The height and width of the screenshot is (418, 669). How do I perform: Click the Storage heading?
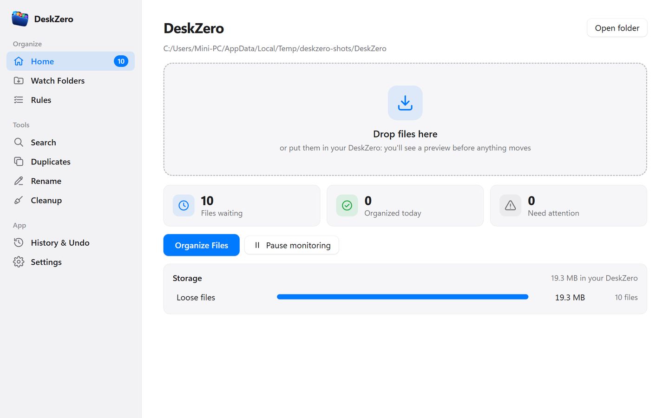tap(187, 278)
